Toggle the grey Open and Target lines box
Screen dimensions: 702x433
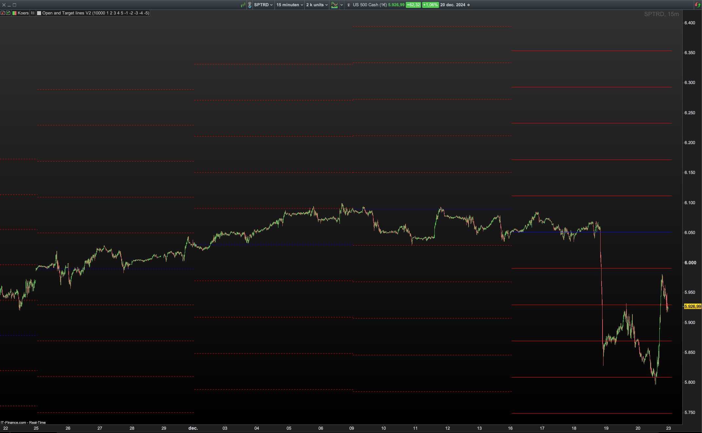pos(39,13)
